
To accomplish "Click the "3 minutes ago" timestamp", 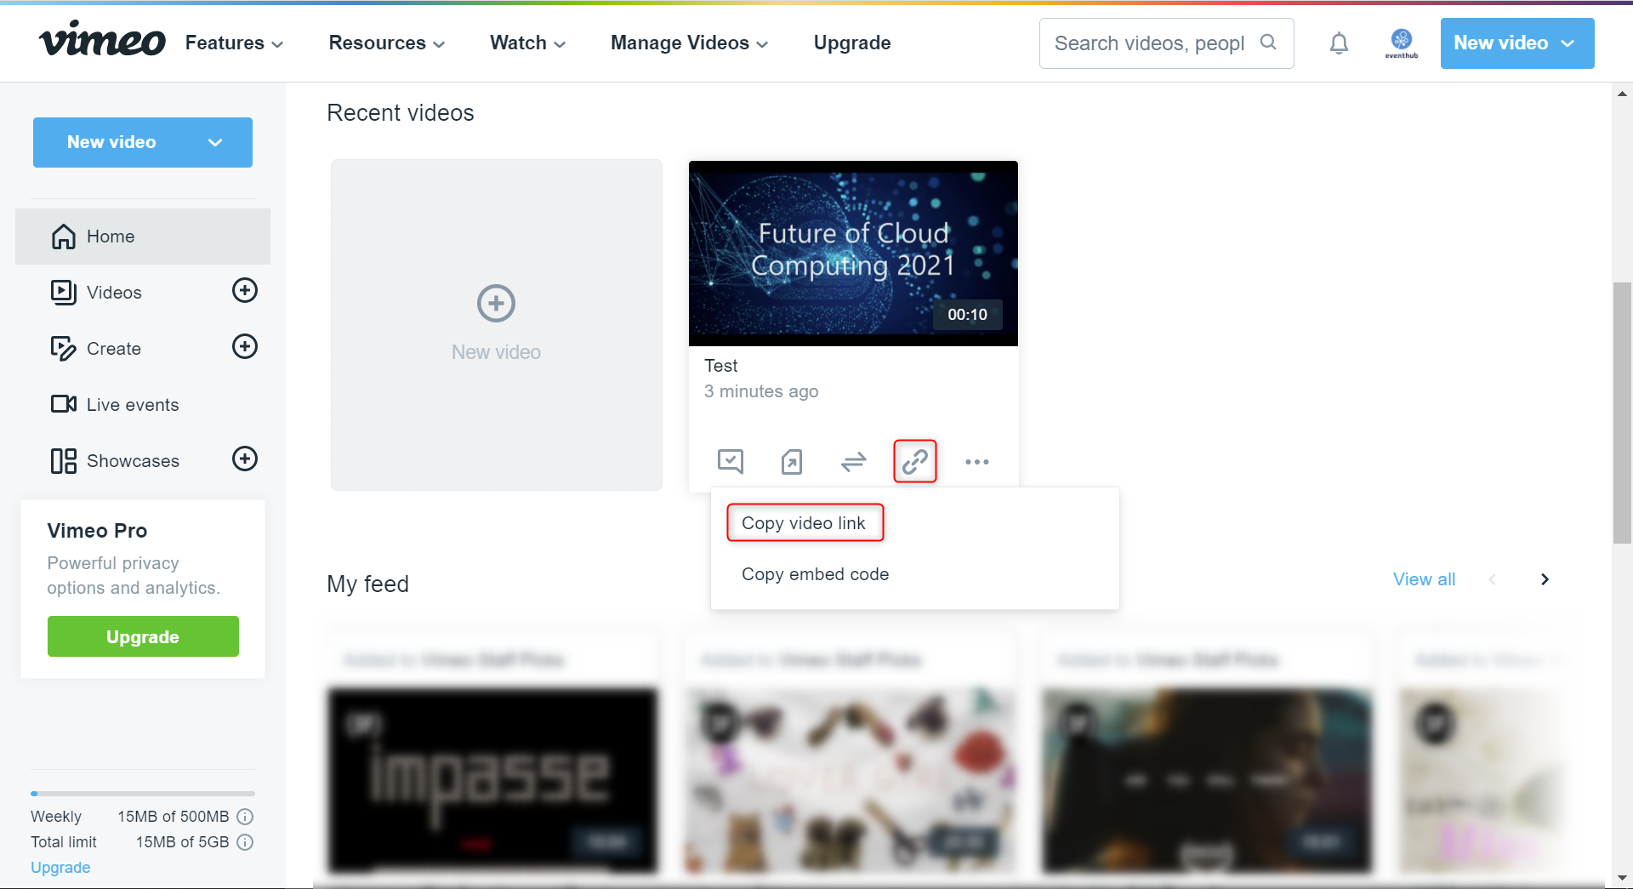I will click(761, 391).
